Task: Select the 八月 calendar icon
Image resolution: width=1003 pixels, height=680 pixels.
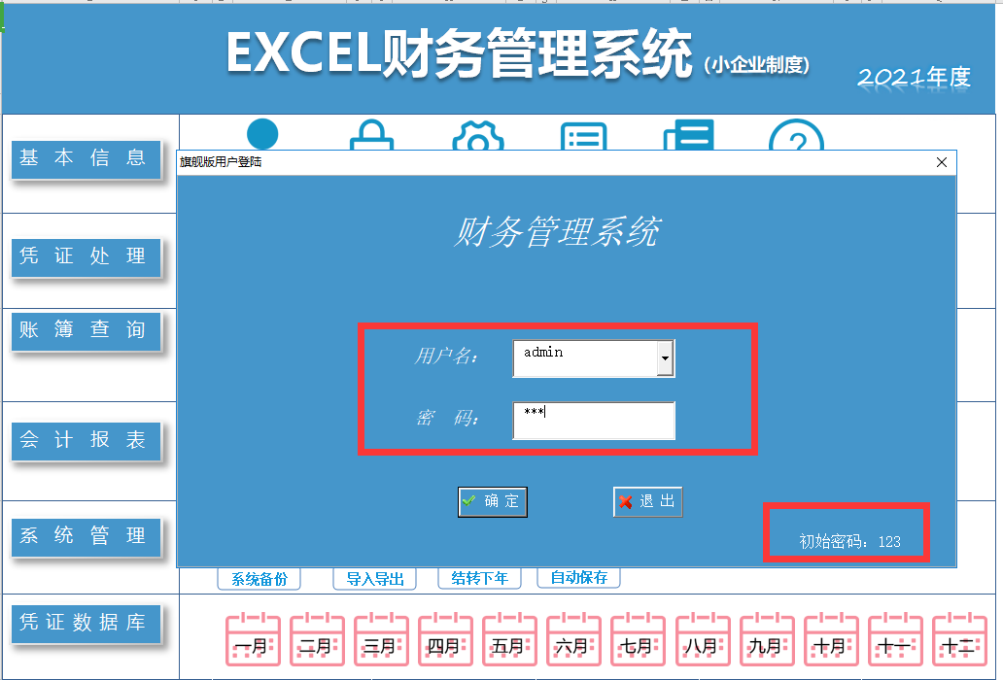Action: click(x=703, y=640)
